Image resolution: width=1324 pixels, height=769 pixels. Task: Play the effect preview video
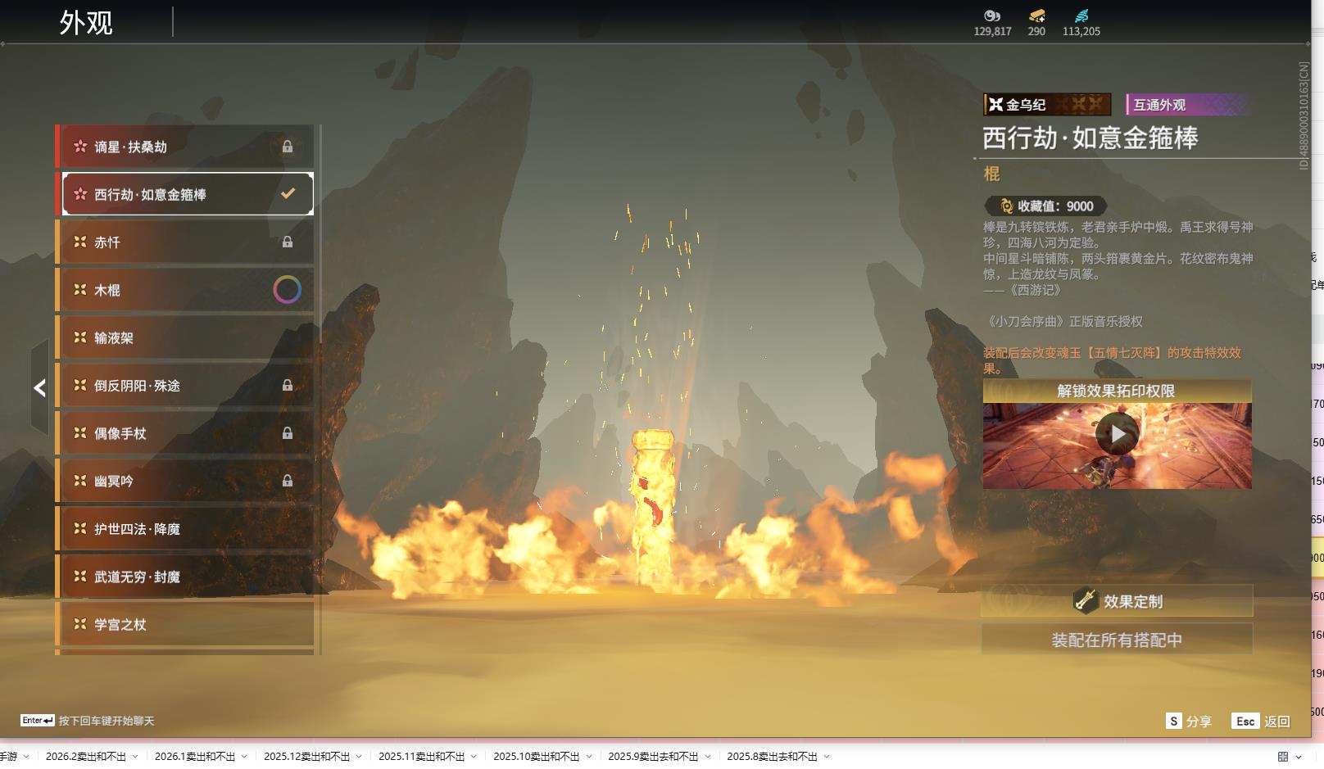1118,434
